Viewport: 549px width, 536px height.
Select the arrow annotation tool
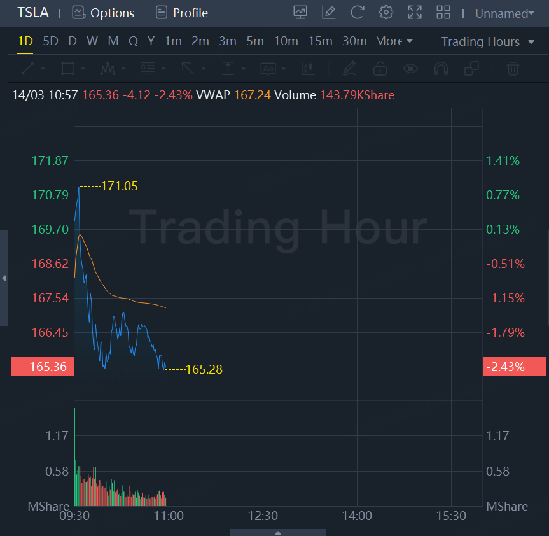pyautogui.click(x=188, y=69)
